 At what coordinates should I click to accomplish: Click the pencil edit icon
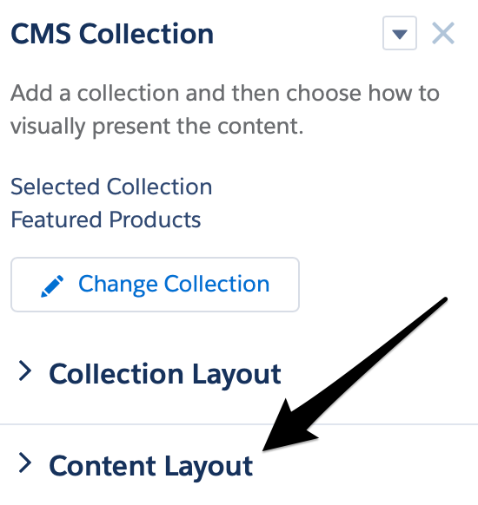[52, 286]
